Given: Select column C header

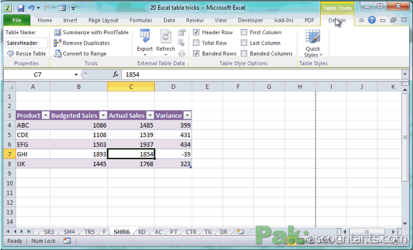Looking at the screenshot, I should pyautogui.click(x=131, y=86).
